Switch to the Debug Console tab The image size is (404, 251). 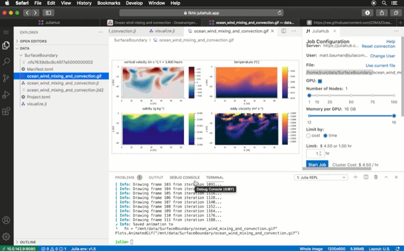click(x=185, y=178)
